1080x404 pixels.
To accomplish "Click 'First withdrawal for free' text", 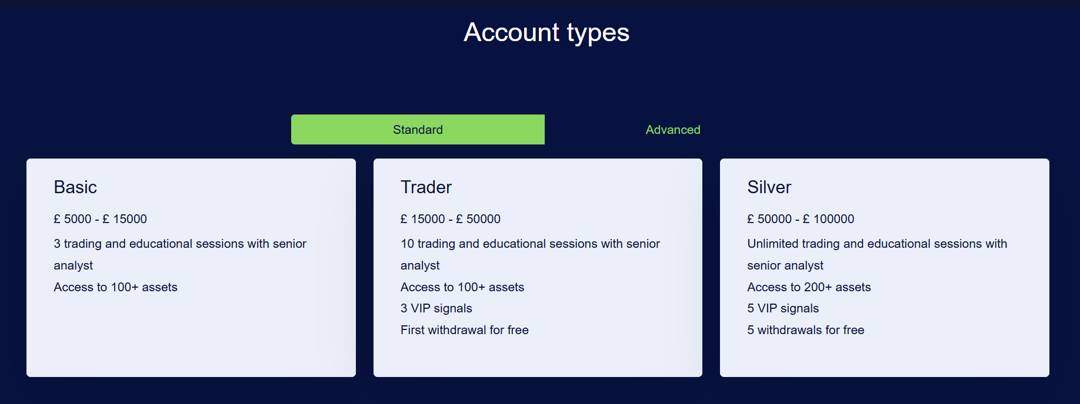I will [465, 330].
